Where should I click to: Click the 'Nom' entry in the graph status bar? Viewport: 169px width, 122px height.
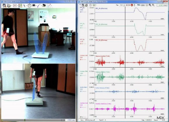coord(87,120)
